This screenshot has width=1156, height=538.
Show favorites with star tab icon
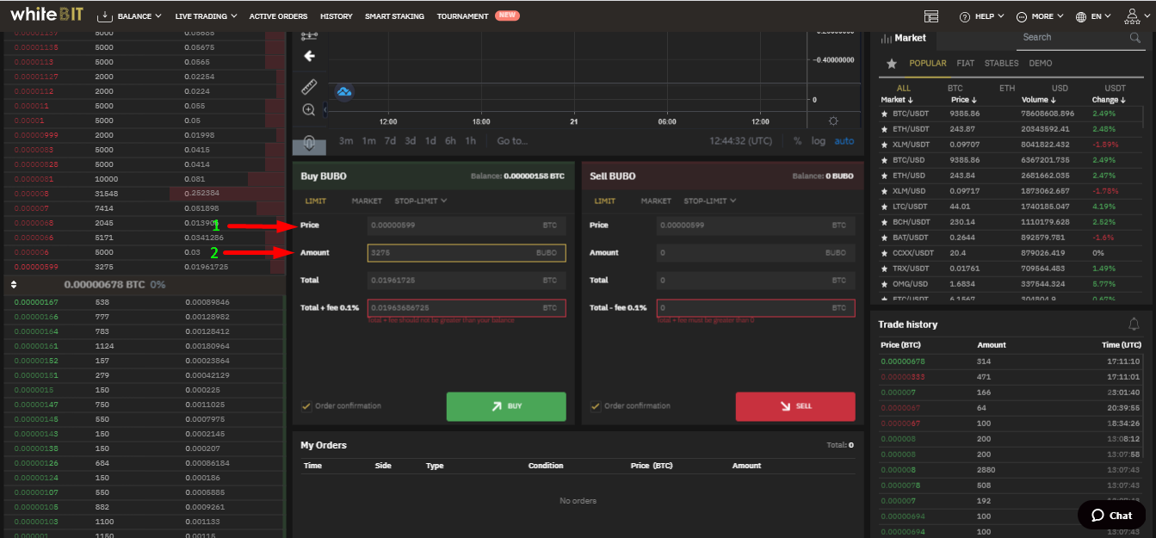(x=892, y=64)
